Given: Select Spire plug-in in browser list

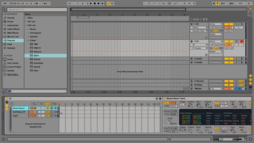Looking at the screenshot, I should coord(46,56).
